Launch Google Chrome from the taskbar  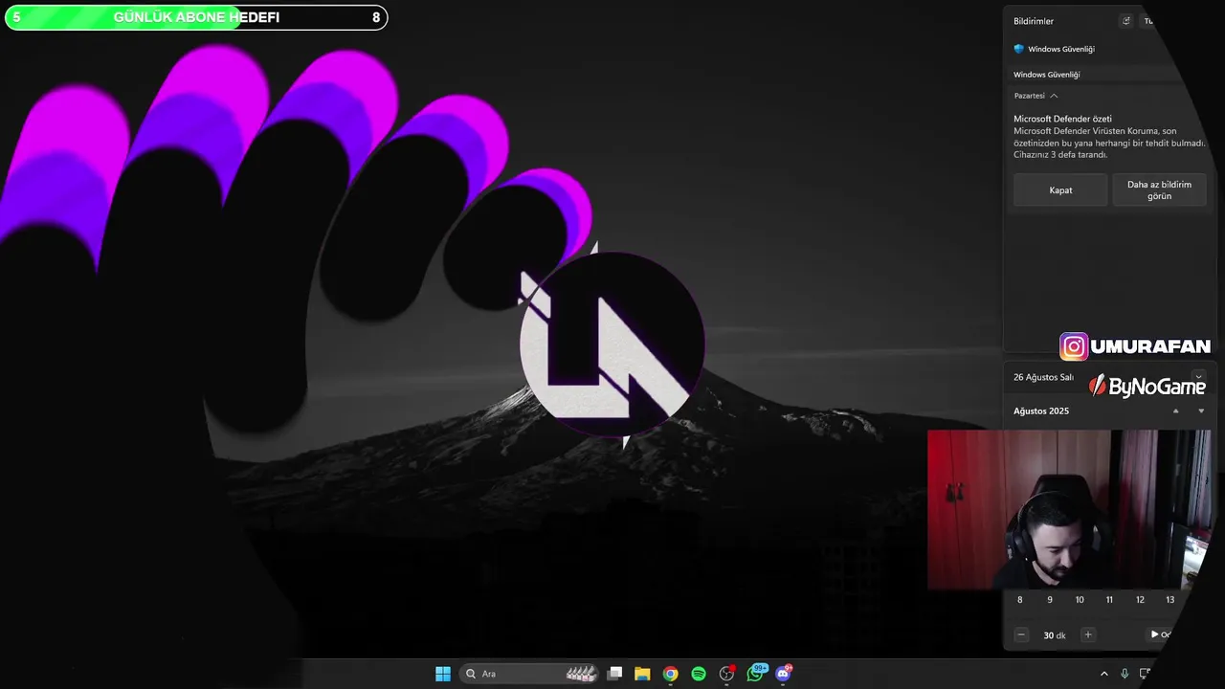pos(671,674)
